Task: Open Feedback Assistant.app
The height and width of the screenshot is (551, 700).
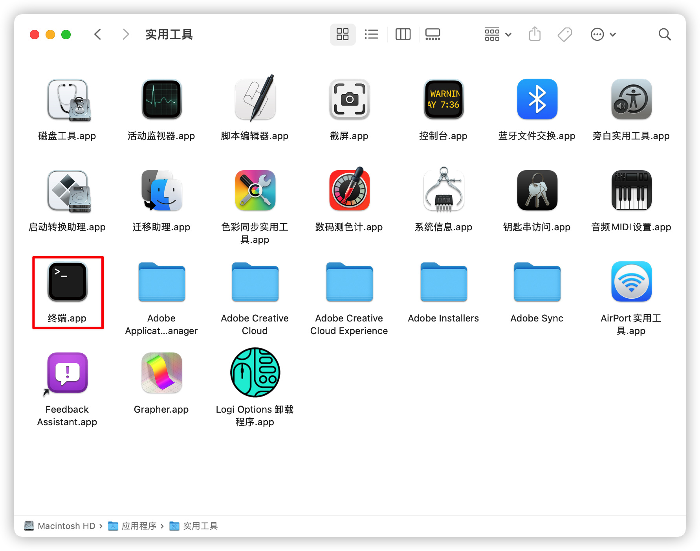Action: coord(67,373)
